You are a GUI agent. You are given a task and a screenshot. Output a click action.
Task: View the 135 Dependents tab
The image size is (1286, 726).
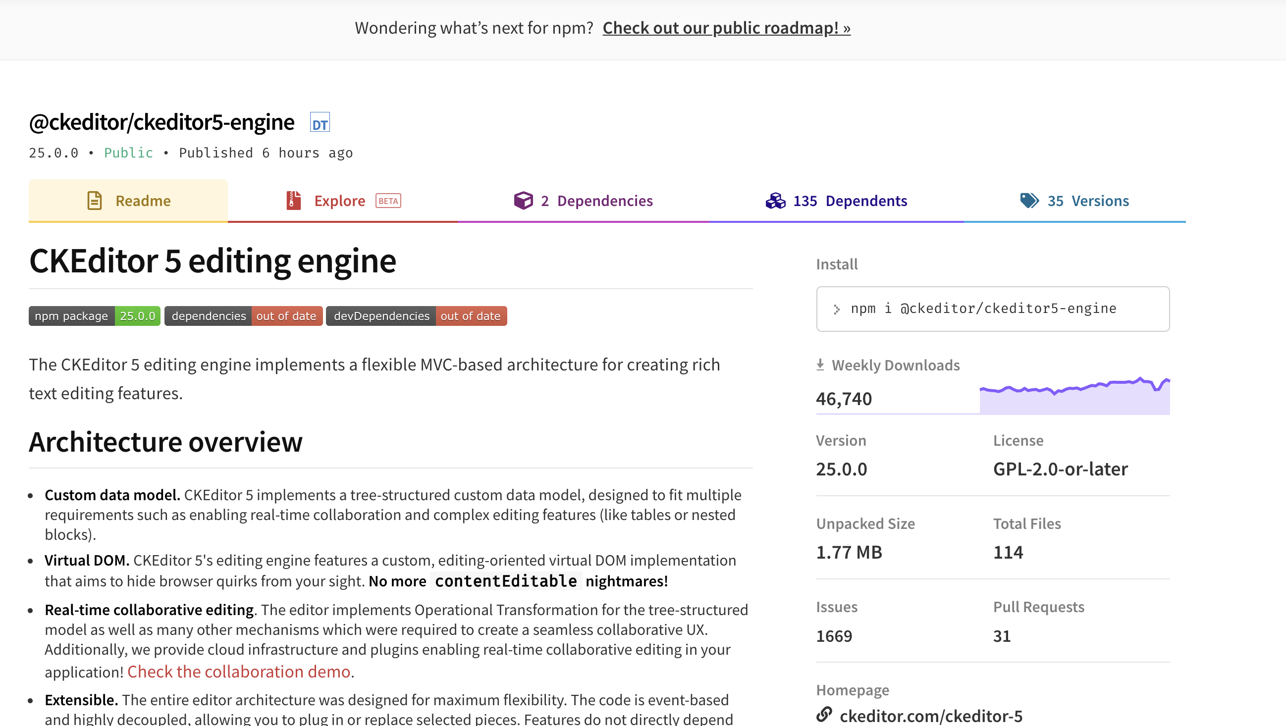836,201
